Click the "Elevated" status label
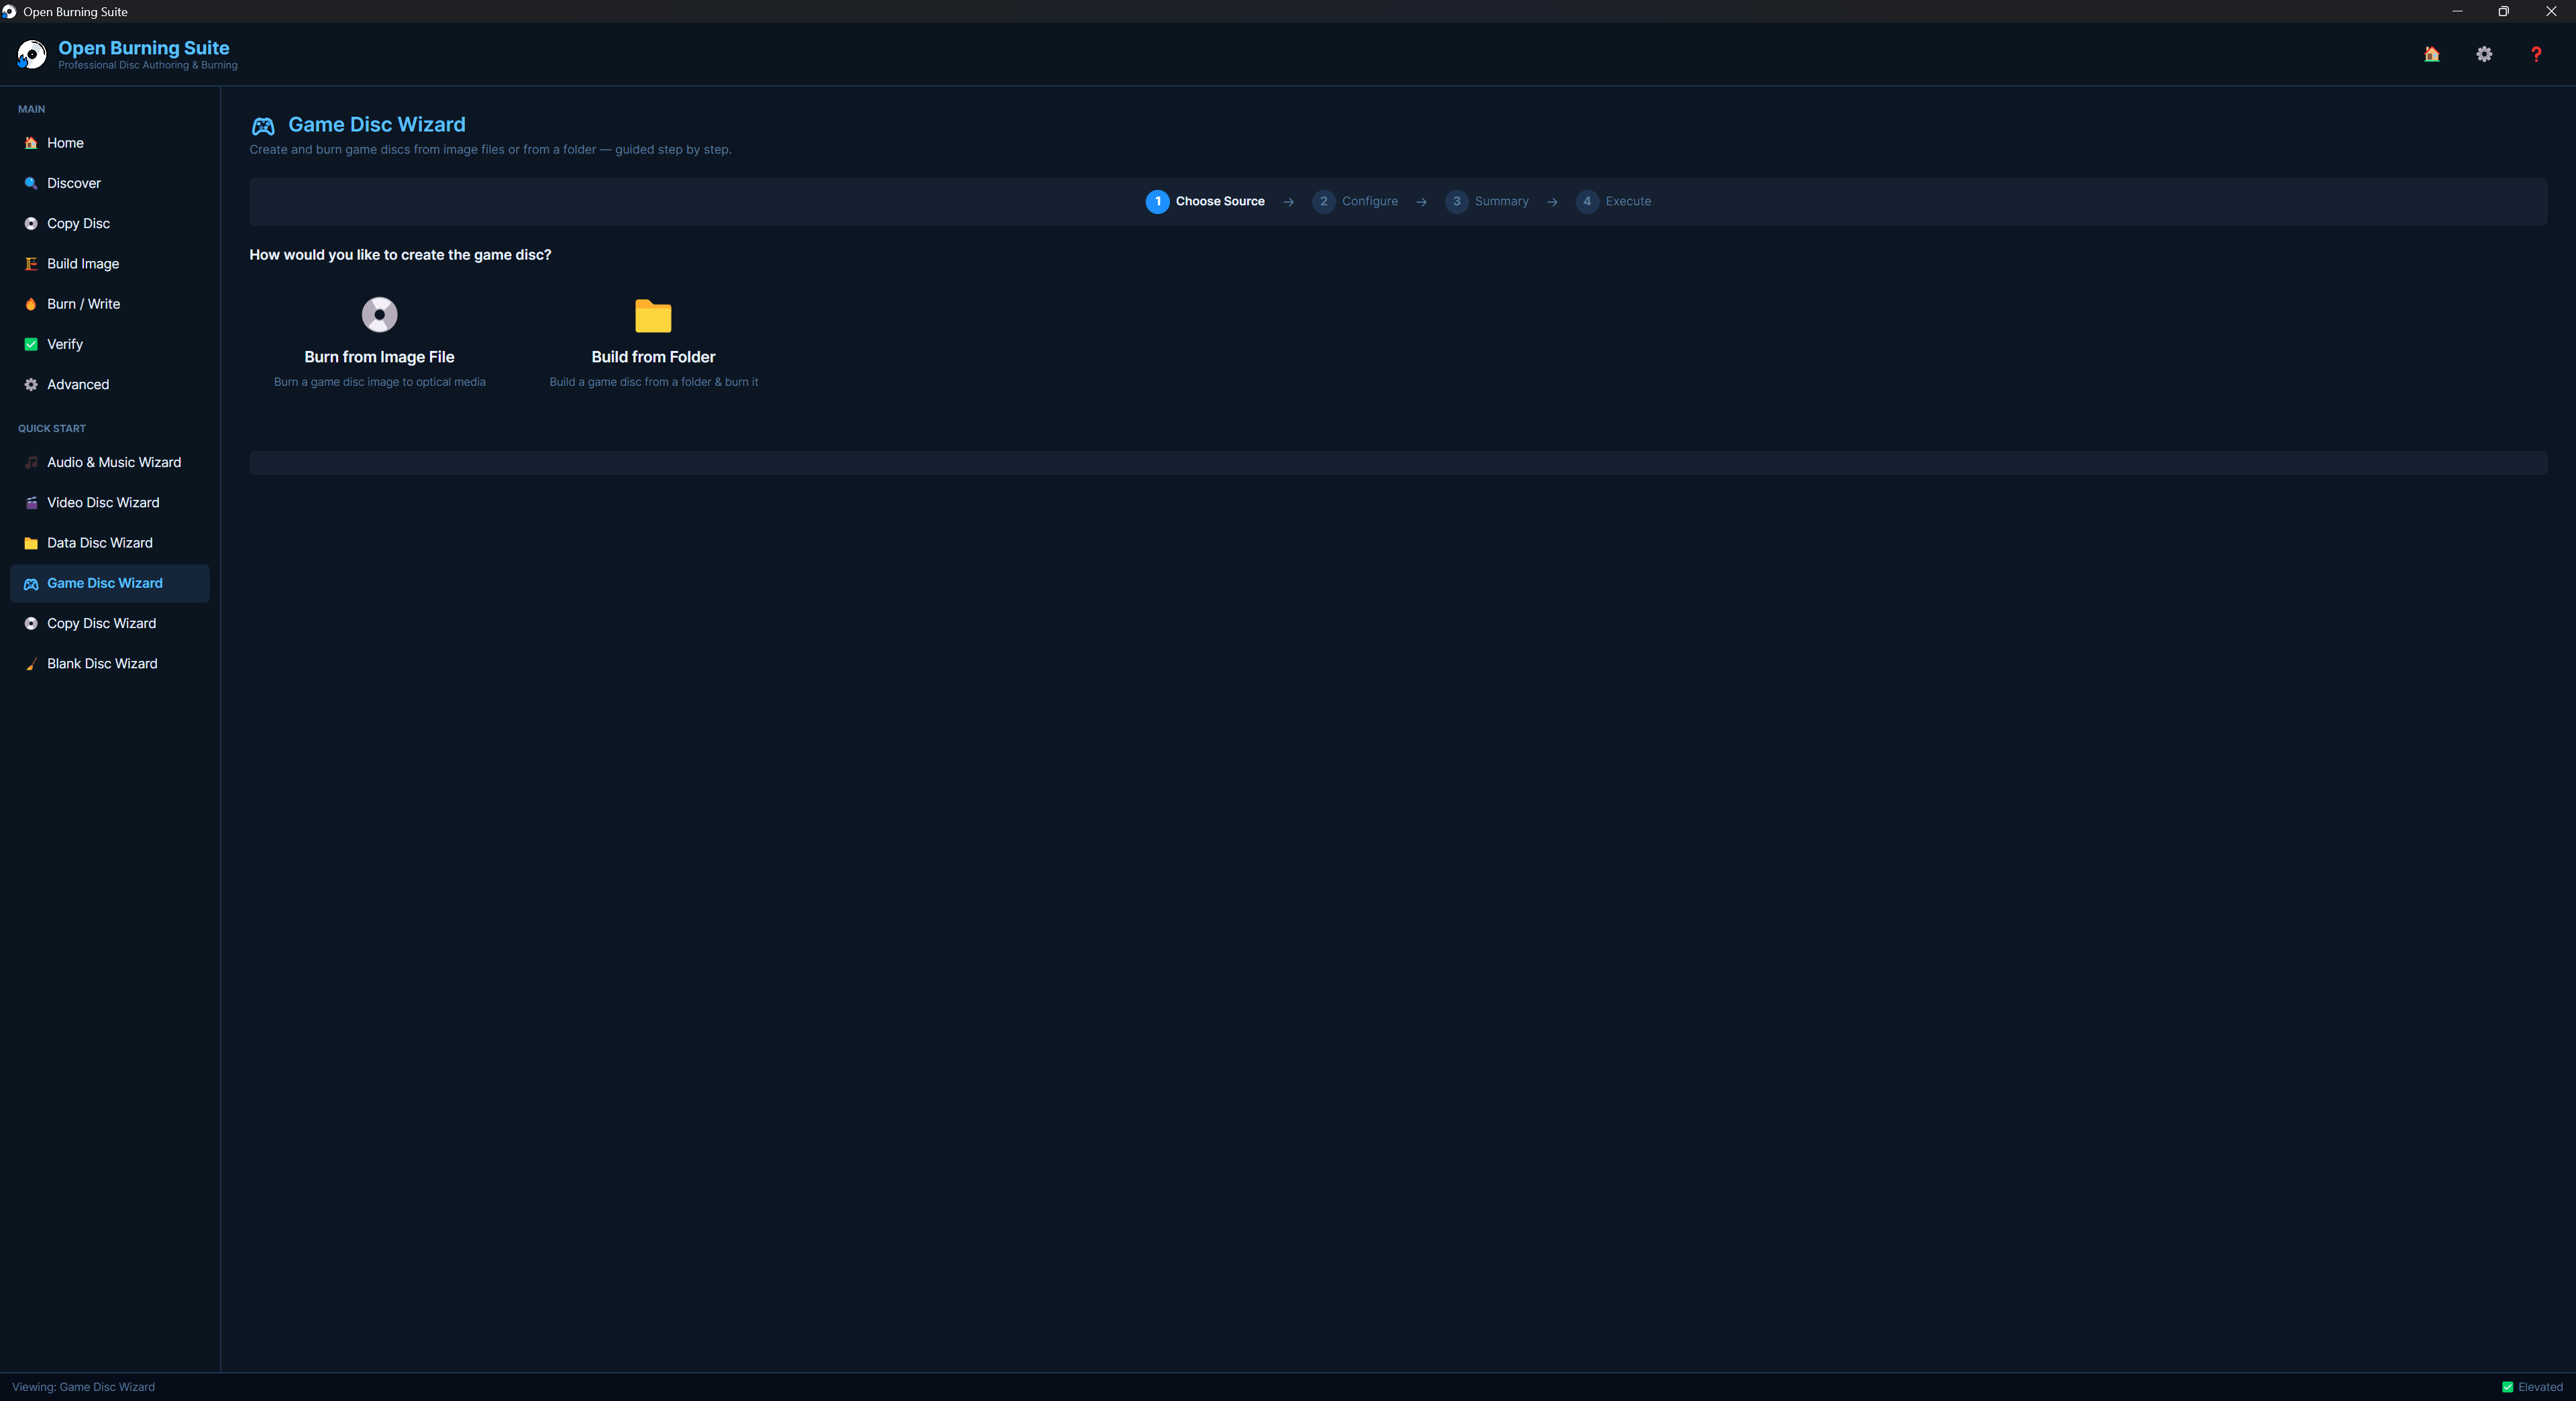This screenshot has width=2576, height=1401. tap(2540, 1387)
